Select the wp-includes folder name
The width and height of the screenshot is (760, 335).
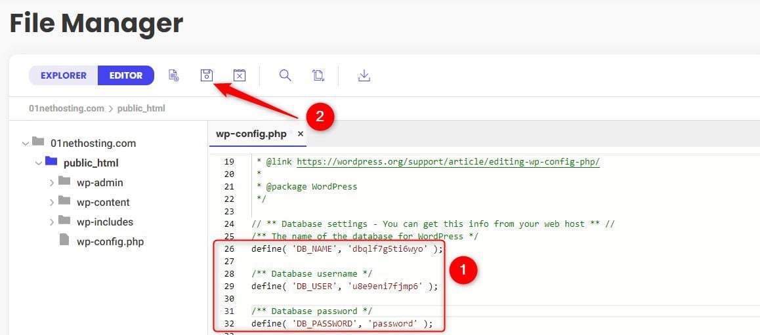click(x=105, y=222)
